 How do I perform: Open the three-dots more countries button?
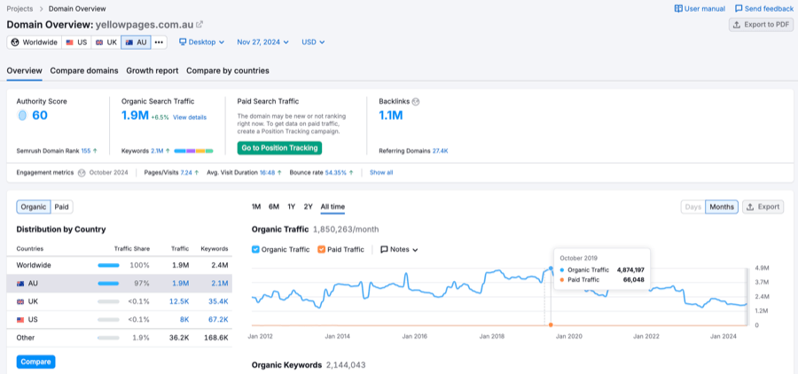click(x=159, y=42)
